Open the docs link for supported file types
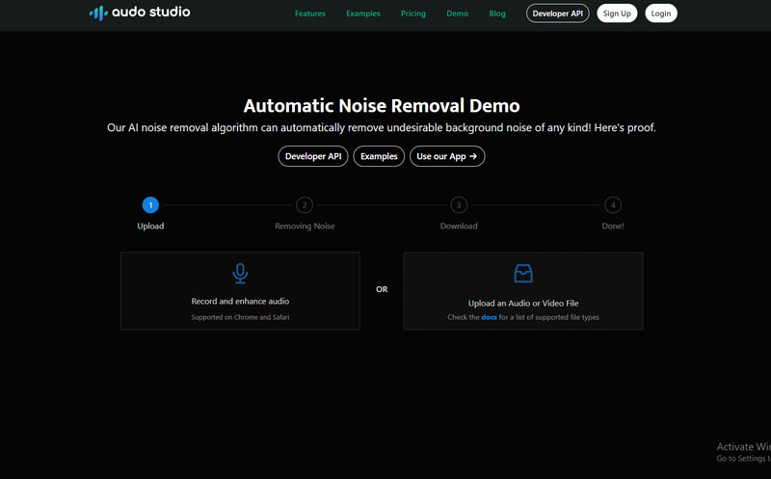The image size is (771, 479). [489, 317]
